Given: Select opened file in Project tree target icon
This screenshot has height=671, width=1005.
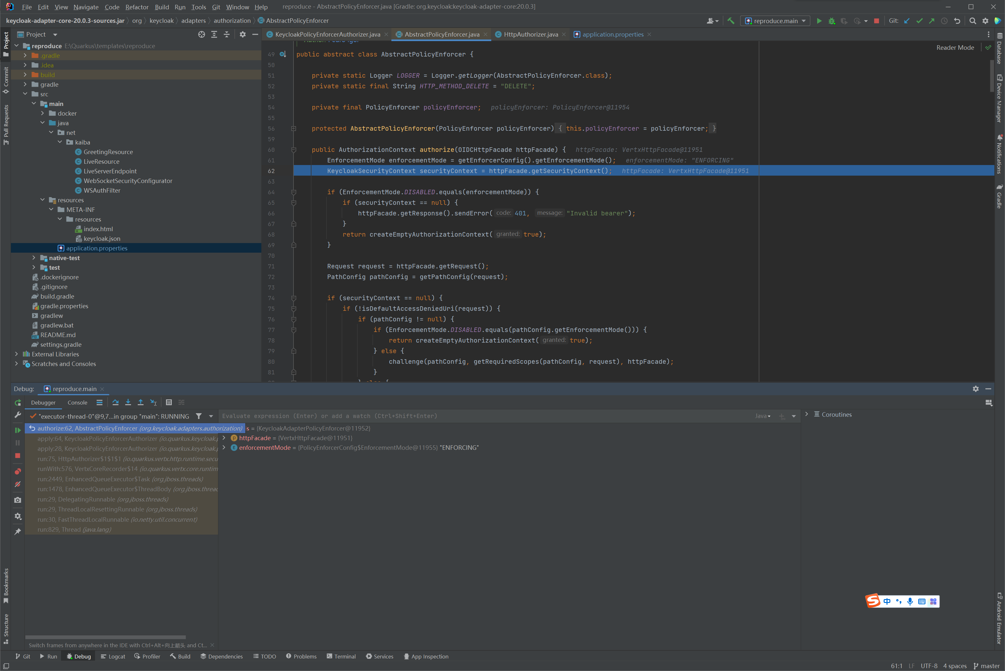Looking at the screenshot, I should (x=202, y=34).
